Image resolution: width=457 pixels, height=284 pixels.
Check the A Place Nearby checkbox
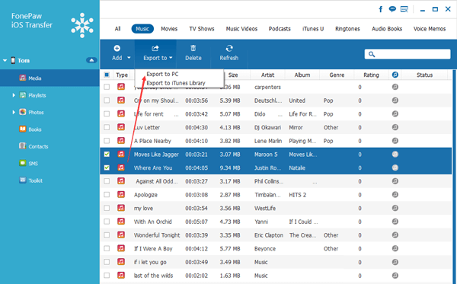click(x=107, y=141)
